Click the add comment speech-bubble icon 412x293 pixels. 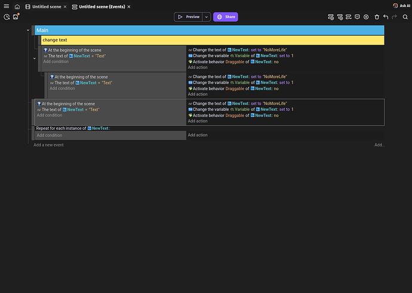(357, 17)
